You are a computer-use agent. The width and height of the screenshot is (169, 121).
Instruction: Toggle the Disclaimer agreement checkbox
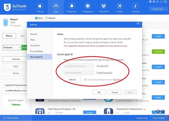[85, 80]
